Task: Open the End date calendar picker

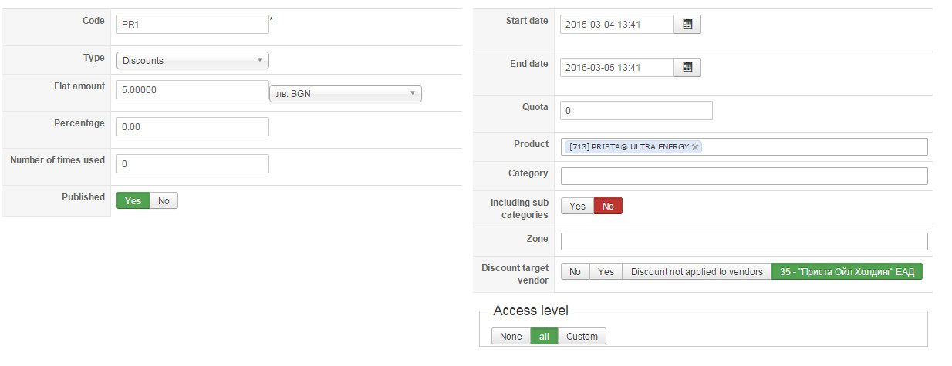Action: (687, 68)
